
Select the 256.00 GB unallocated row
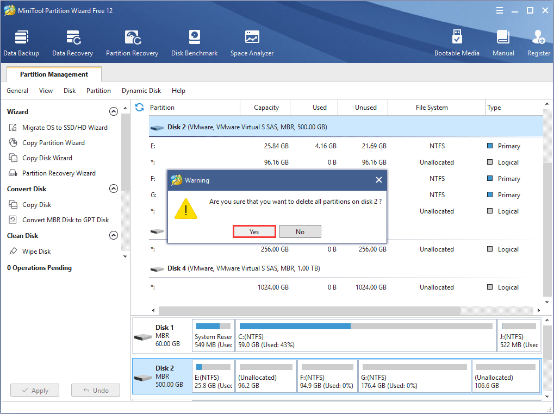(346, 249)
